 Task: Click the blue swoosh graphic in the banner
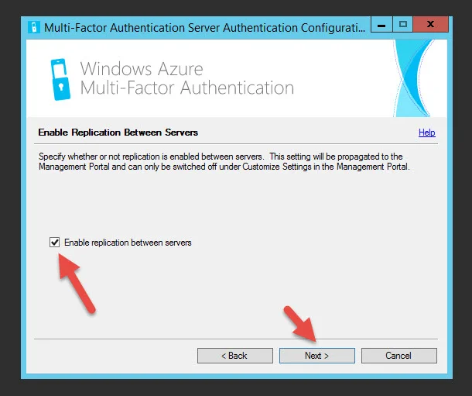click(414, 78)
